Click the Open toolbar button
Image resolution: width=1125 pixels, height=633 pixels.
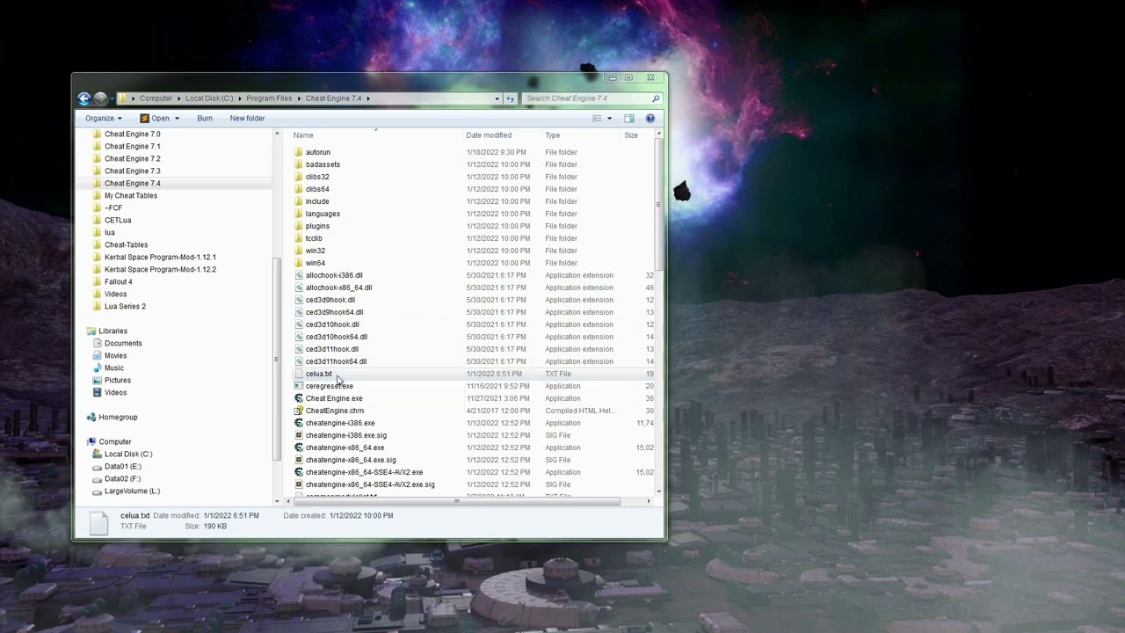[155, 118]
